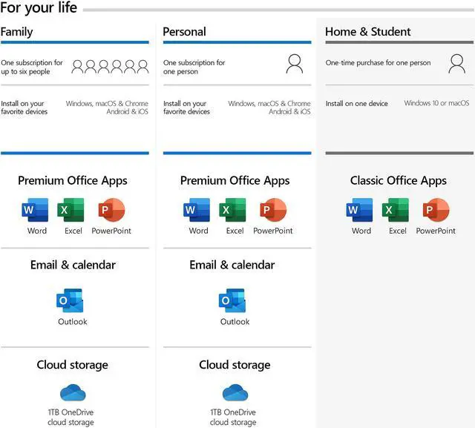Click the OneDrive cloud icon under Personal

[235, 392]
